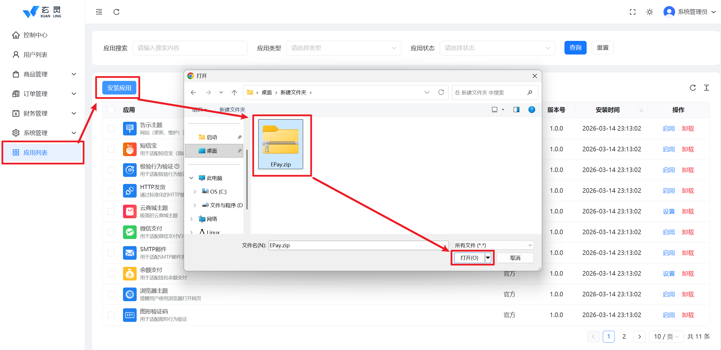Click the 余额支付 money bag icon

pos(130,273)
